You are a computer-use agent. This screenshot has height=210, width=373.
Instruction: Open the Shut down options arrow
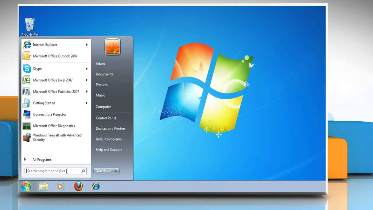(116, 171)
